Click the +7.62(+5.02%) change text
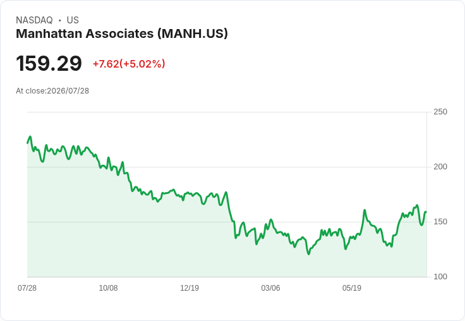 [x=129, y=64]
